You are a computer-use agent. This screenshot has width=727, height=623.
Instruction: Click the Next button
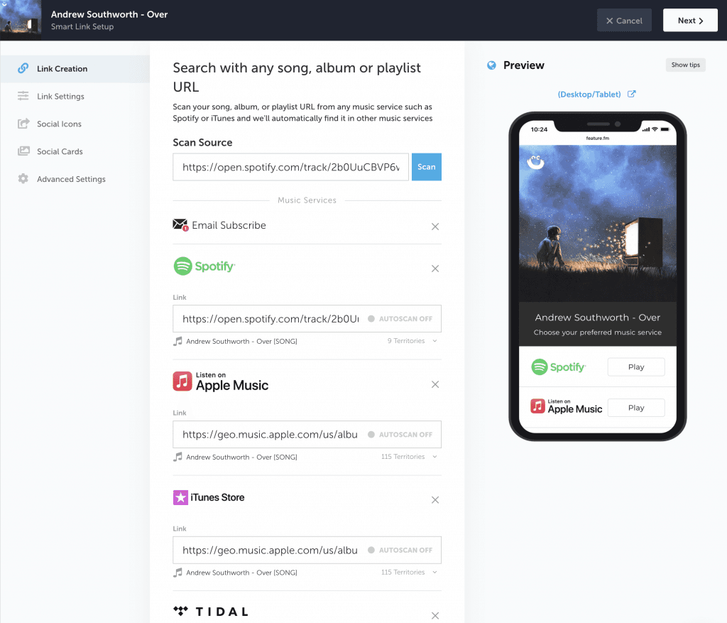click(x=690, y=21)
